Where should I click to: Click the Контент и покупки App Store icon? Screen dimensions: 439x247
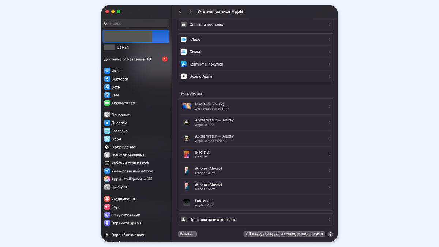coord(184,64)
